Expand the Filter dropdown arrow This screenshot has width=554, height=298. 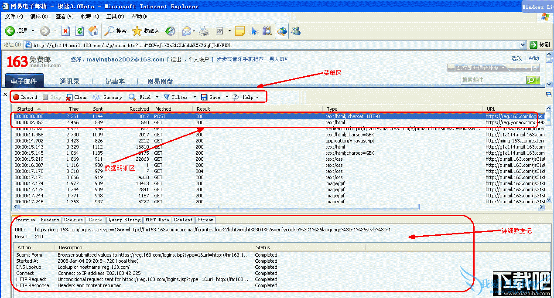pyautogui.click(x=195, y=97)
